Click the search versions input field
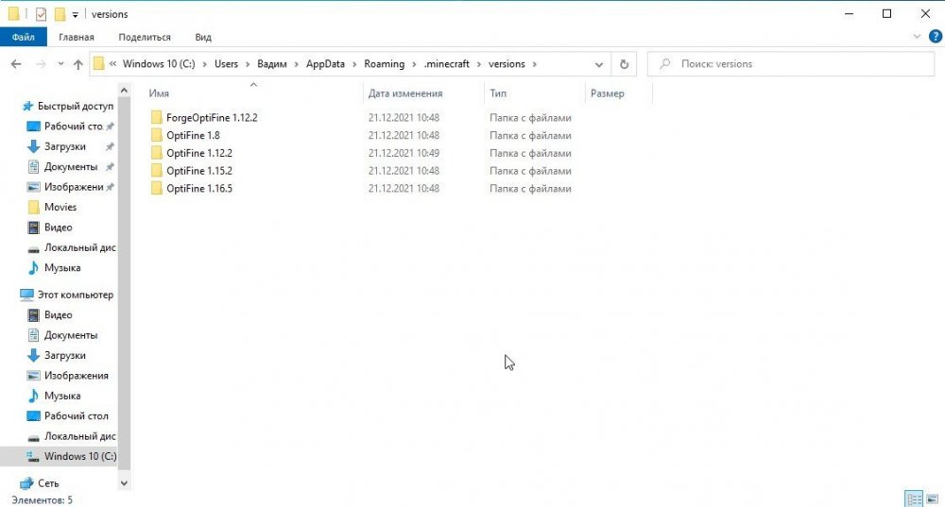 tap(791, 64)
